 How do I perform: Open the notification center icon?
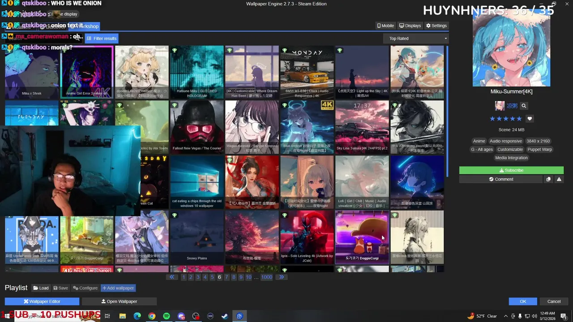(x=564, y=316)
